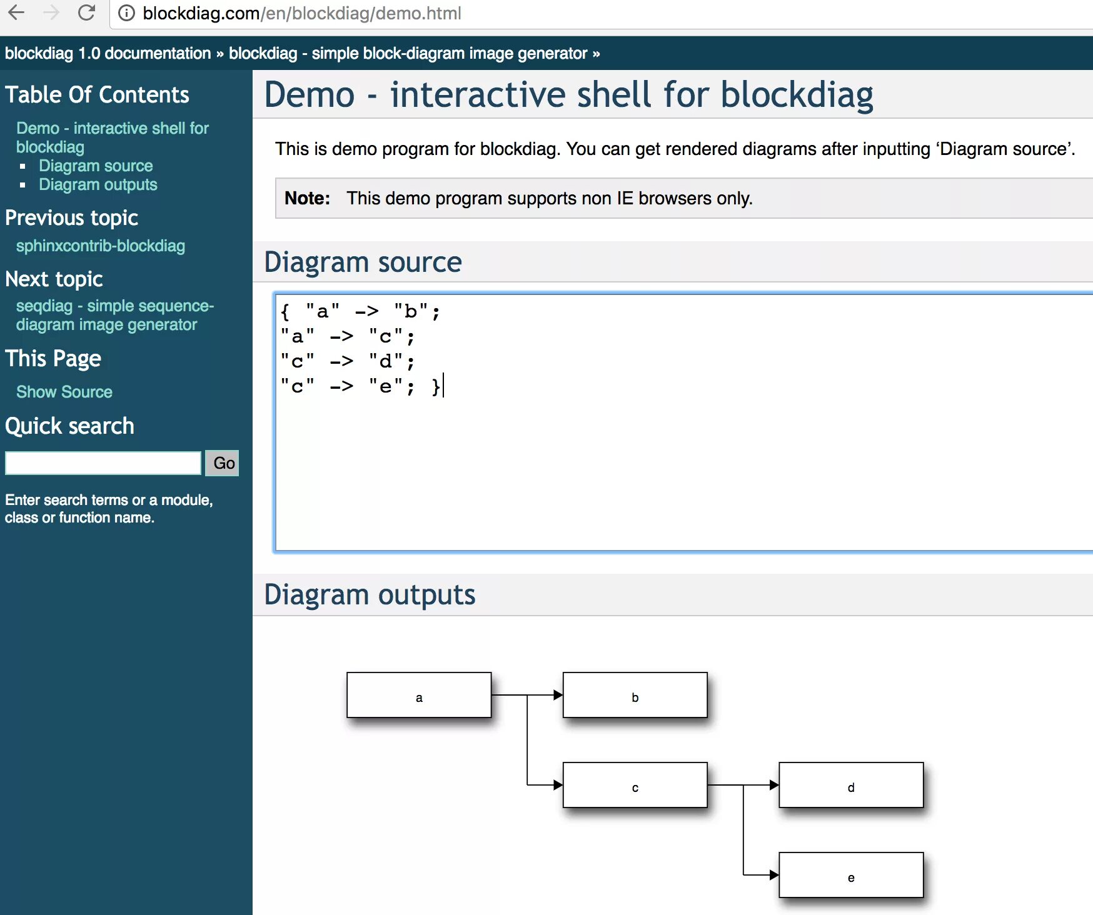Click the 'Quick search' sidebar heading
The width and height of the screenshot is (1093, 915).
point(69,426)
